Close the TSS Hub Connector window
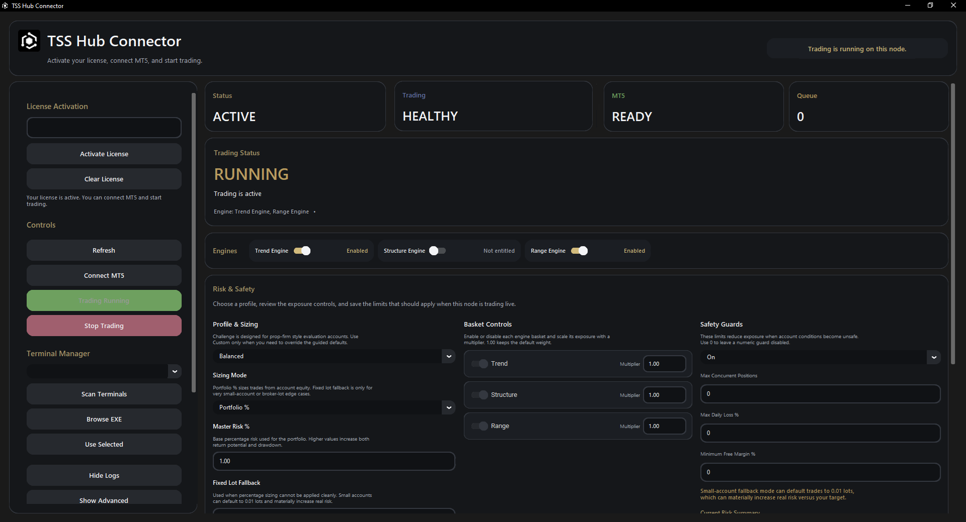This screenshot has width=966, height=522. pyautogui.click(x=953, y=6)
